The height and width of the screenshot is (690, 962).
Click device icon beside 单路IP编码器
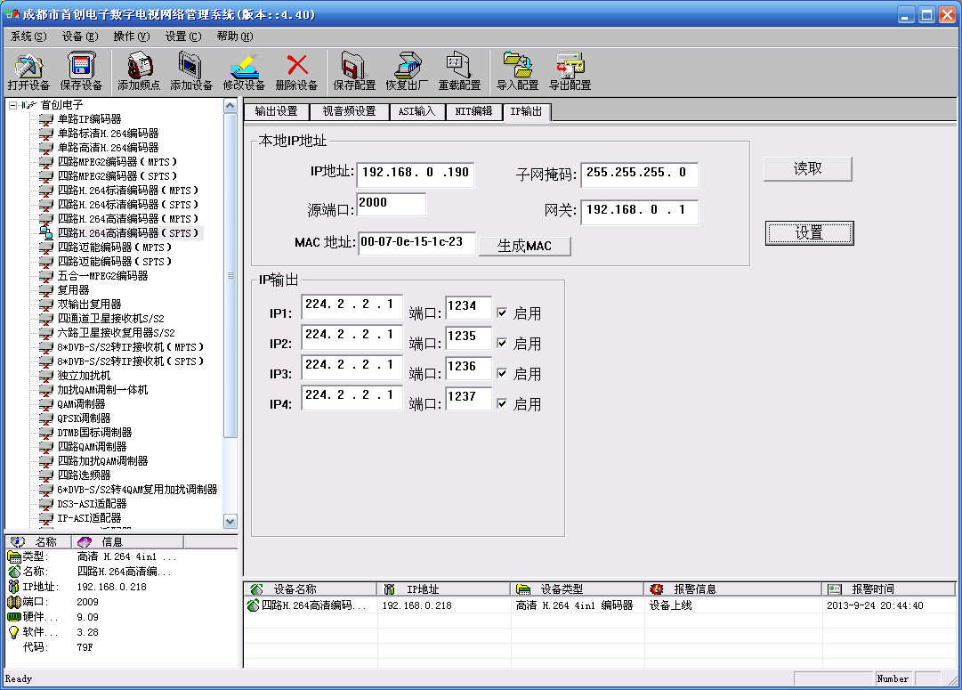pyautogui.click(x=46, y=119)
